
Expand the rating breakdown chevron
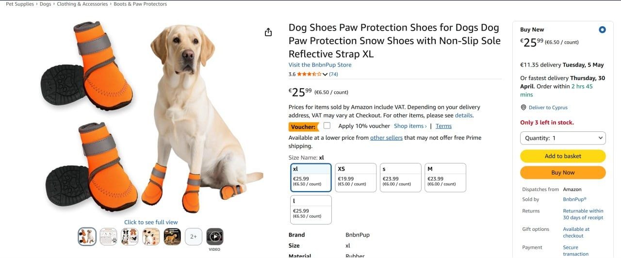325,75
